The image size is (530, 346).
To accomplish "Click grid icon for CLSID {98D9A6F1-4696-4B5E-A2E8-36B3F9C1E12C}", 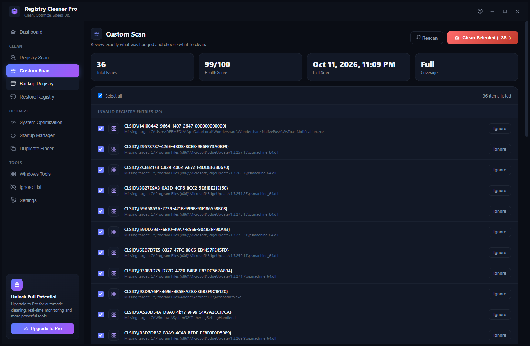I will tap(114, 294).
